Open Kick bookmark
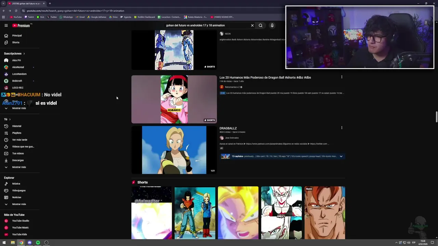The height and width of the screenshot is (246, 438). [x=40, y=17]
